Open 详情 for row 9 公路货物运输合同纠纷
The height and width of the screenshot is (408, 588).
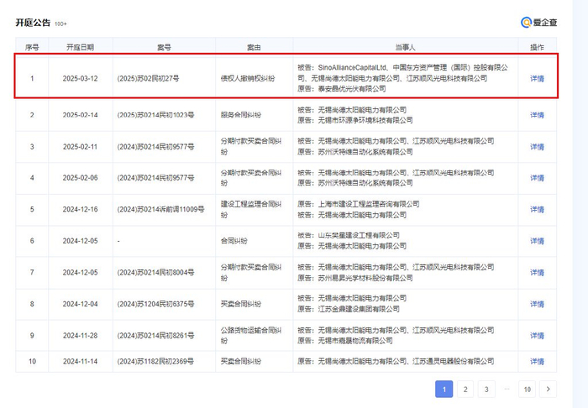tap(537, 335)
